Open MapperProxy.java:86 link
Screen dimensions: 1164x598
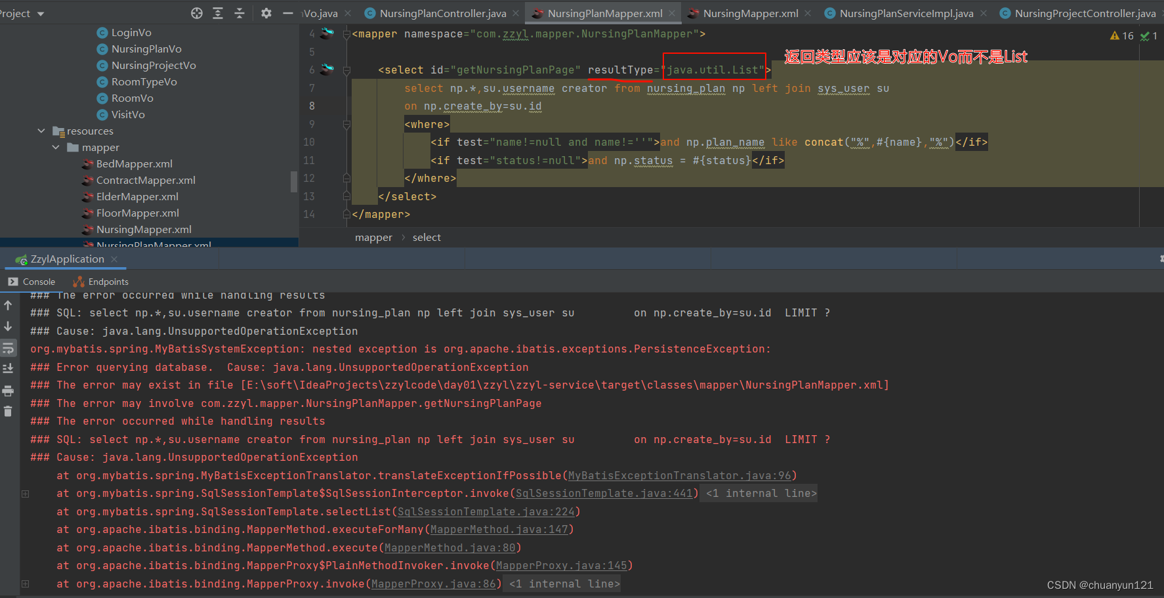[x=433, y=584]
